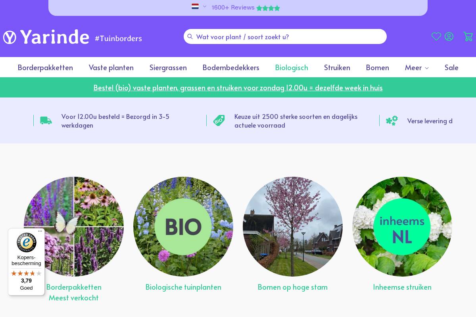The height and width of the screenshot is (317, 476).
Task: Open Bomen op hoge stam link
Action: pos(293,287)
